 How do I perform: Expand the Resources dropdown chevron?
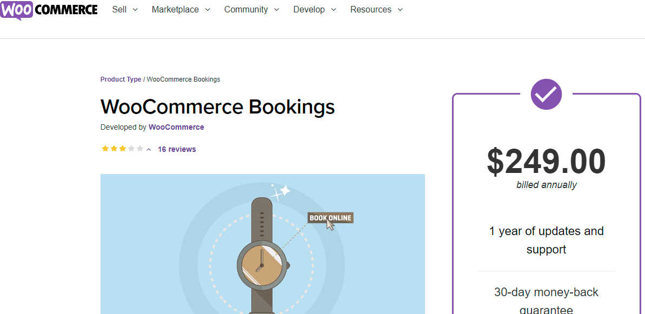pos(400,10)
